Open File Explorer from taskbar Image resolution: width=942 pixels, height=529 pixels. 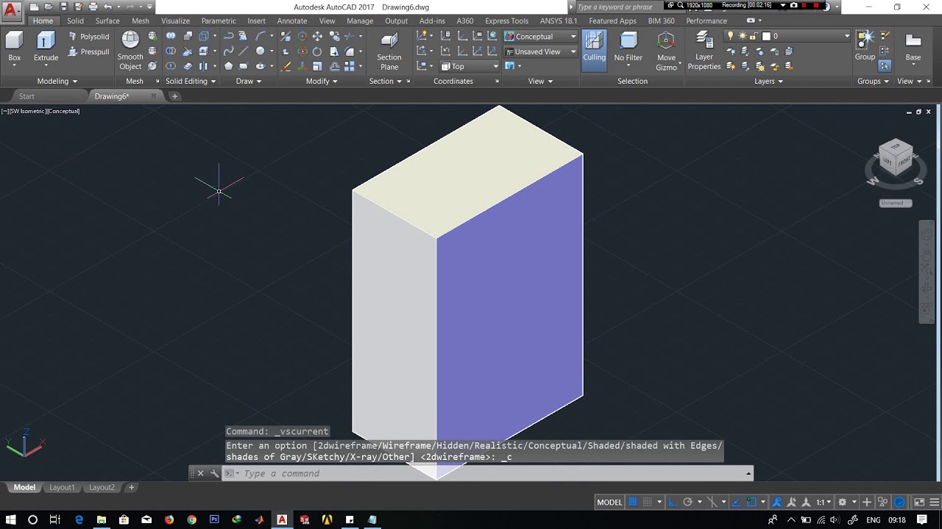click(101, 519)
